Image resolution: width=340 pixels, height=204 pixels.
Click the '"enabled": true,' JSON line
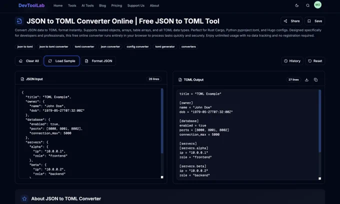(44, 124)
